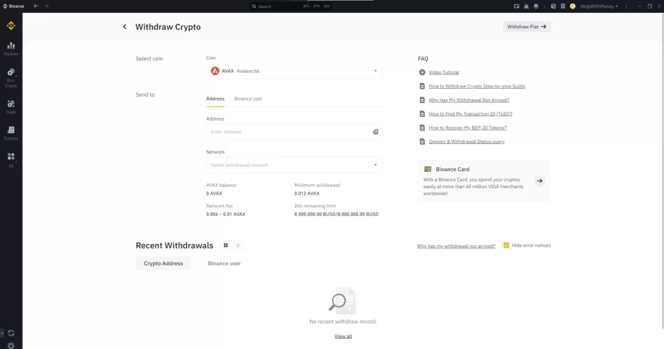664x349 pixels.
Task: Click Why has my withdrawal not arrived link near checkbox
Action: click(456, 246)
